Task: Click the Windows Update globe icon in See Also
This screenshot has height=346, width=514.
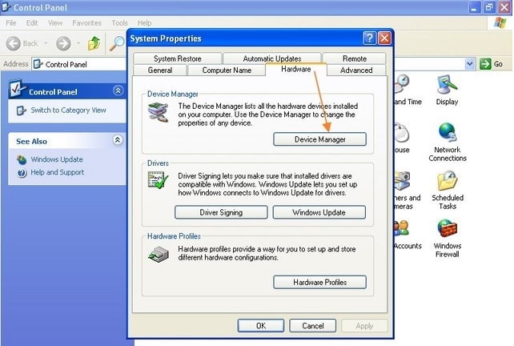Action: click(22, 159)
